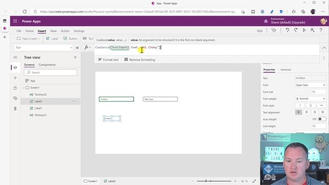
Task: Set text alignment to justify
Action: (x=323, y=112)
